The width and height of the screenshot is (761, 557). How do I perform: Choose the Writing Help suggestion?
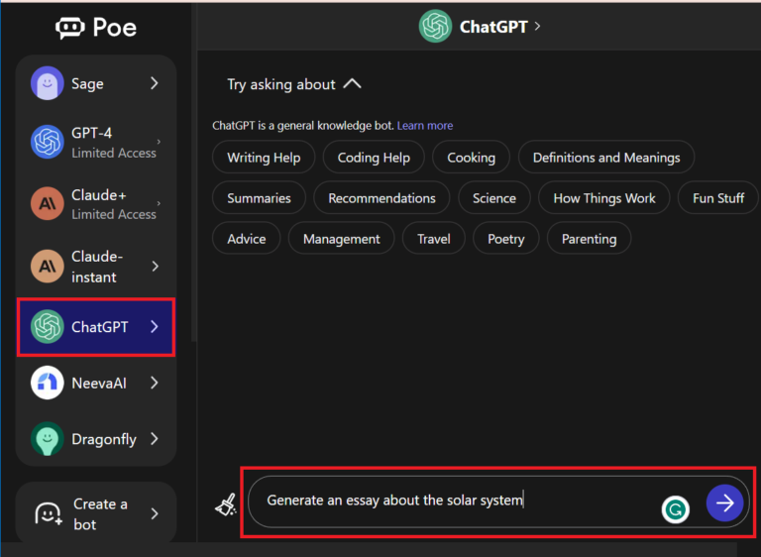(x=264, y=158)
